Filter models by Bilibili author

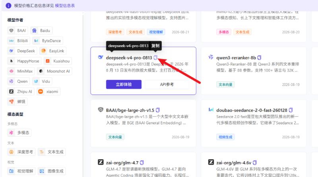coord(19,41)
